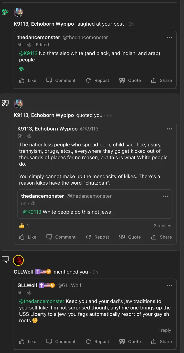Click Comment on K9113's quote post
The width and height of the screenshot is (184, 353).
point(61,237)
